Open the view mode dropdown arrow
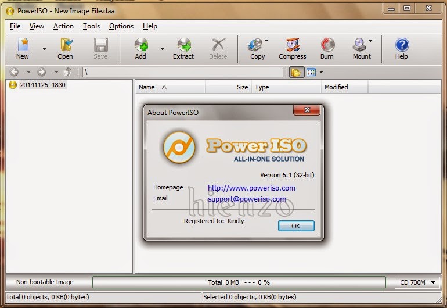The width and height of the screenshot is (447, 308). (x=322, y=73)
